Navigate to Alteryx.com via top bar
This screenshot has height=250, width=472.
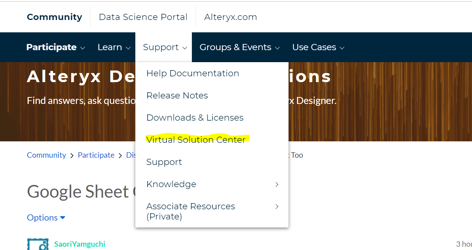pos(230,17)
